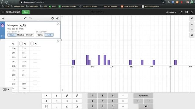Image resolution: width=195 pixels, height=109 pixels.
Task: Click table cell y1 value 243
Action: (x=24, y=57)
